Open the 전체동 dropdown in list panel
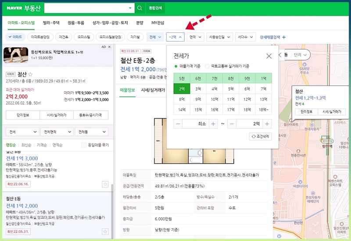The width and height of the screenshot is (351, 241). tap(92, 132)
